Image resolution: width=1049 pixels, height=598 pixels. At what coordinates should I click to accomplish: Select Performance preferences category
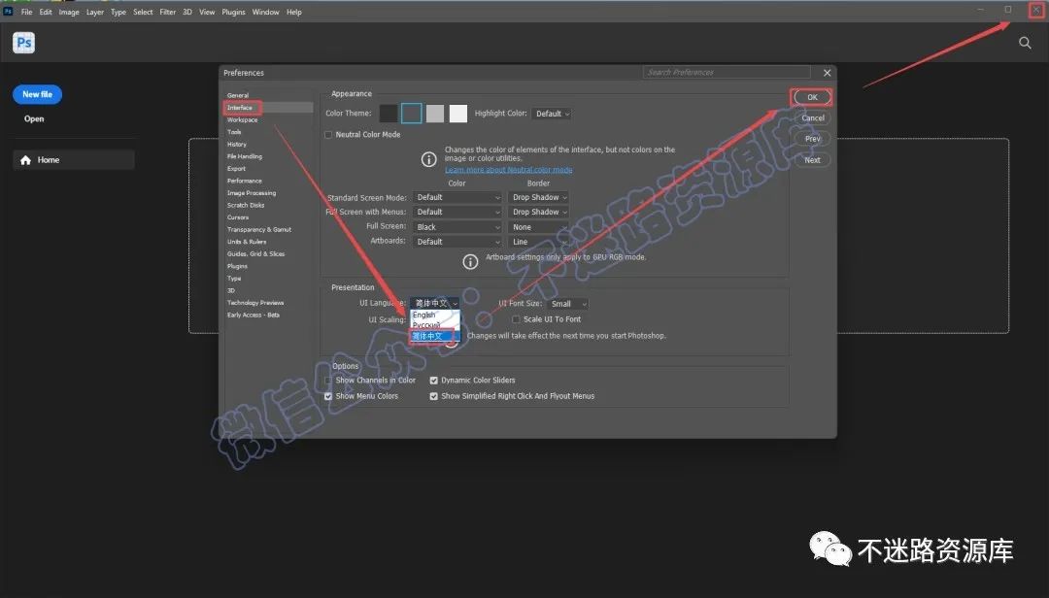(x=244, y=181)
